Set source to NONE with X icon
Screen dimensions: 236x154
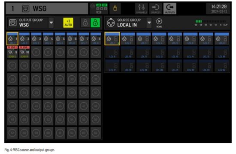(x=159, y=23)
